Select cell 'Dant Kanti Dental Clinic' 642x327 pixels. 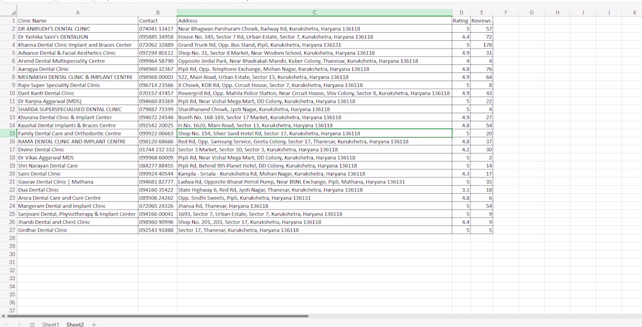click(78, 93)
